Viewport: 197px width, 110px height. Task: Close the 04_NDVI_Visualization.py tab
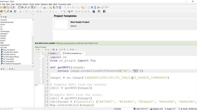(x=83, y=53)
